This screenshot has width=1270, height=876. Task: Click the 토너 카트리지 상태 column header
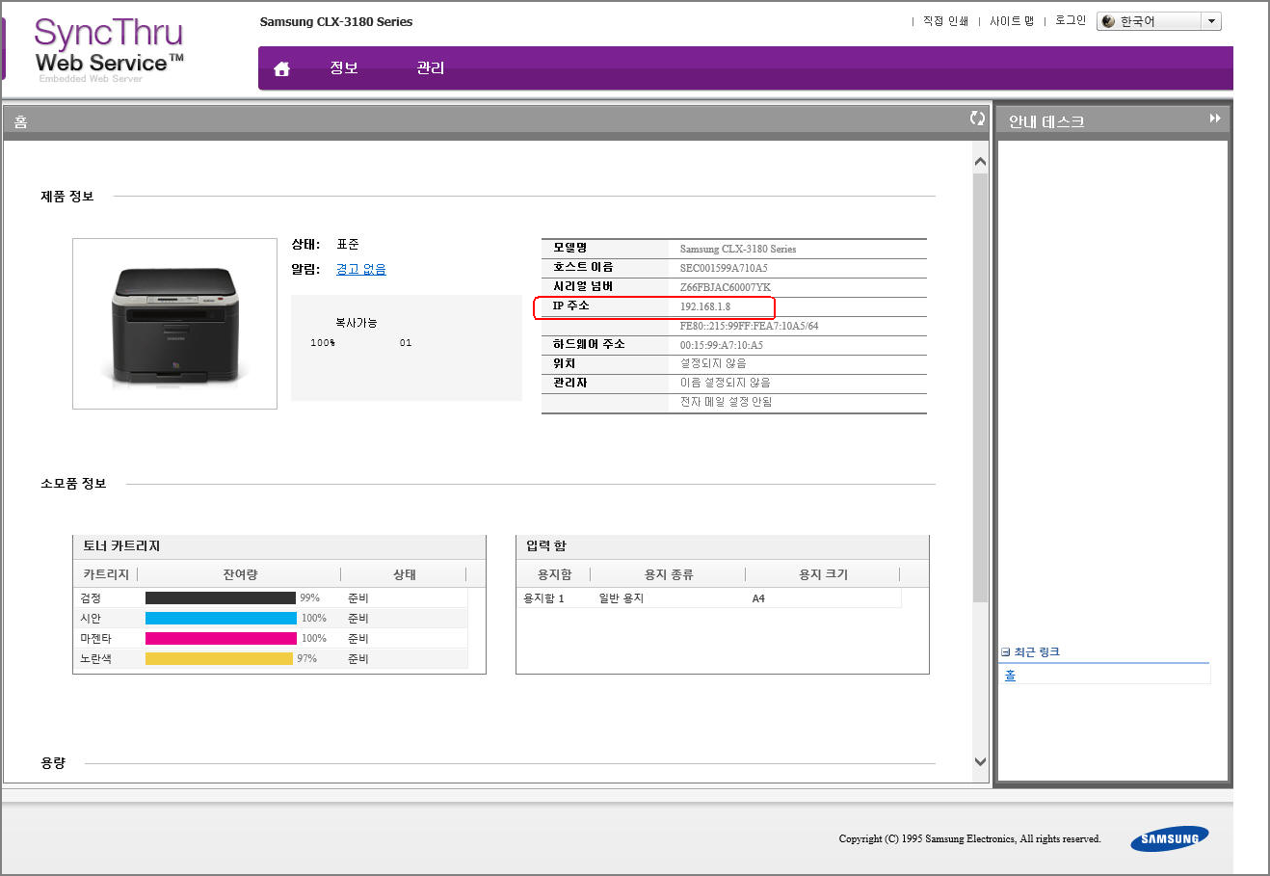(x=405, y=574)
